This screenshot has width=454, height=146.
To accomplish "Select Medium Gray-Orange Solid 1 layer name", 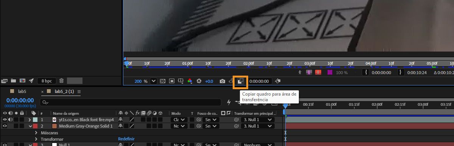I will click(x=86, y=126).
